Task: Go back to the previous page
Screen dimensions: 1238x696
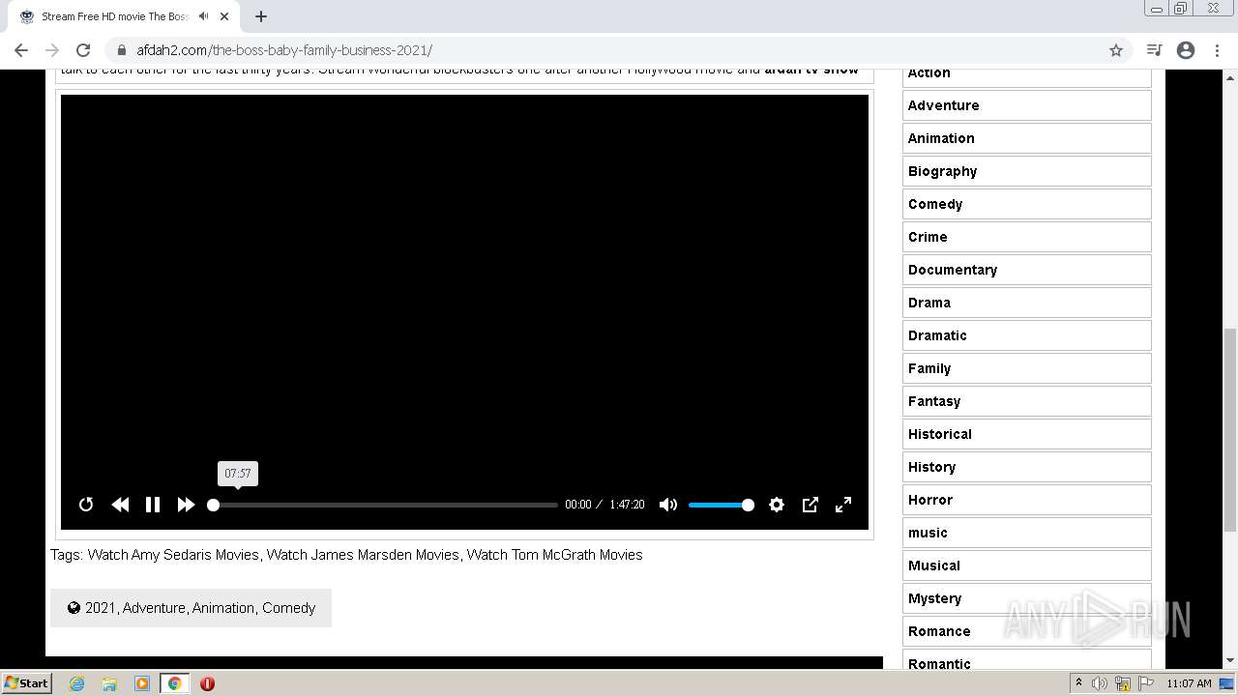Action: [x=21, y=50]
